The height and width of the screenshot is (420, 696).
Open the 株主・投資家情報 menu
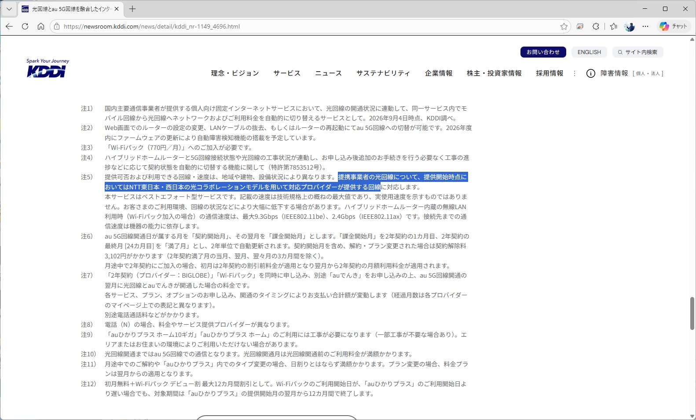click(x=494, y=73)
